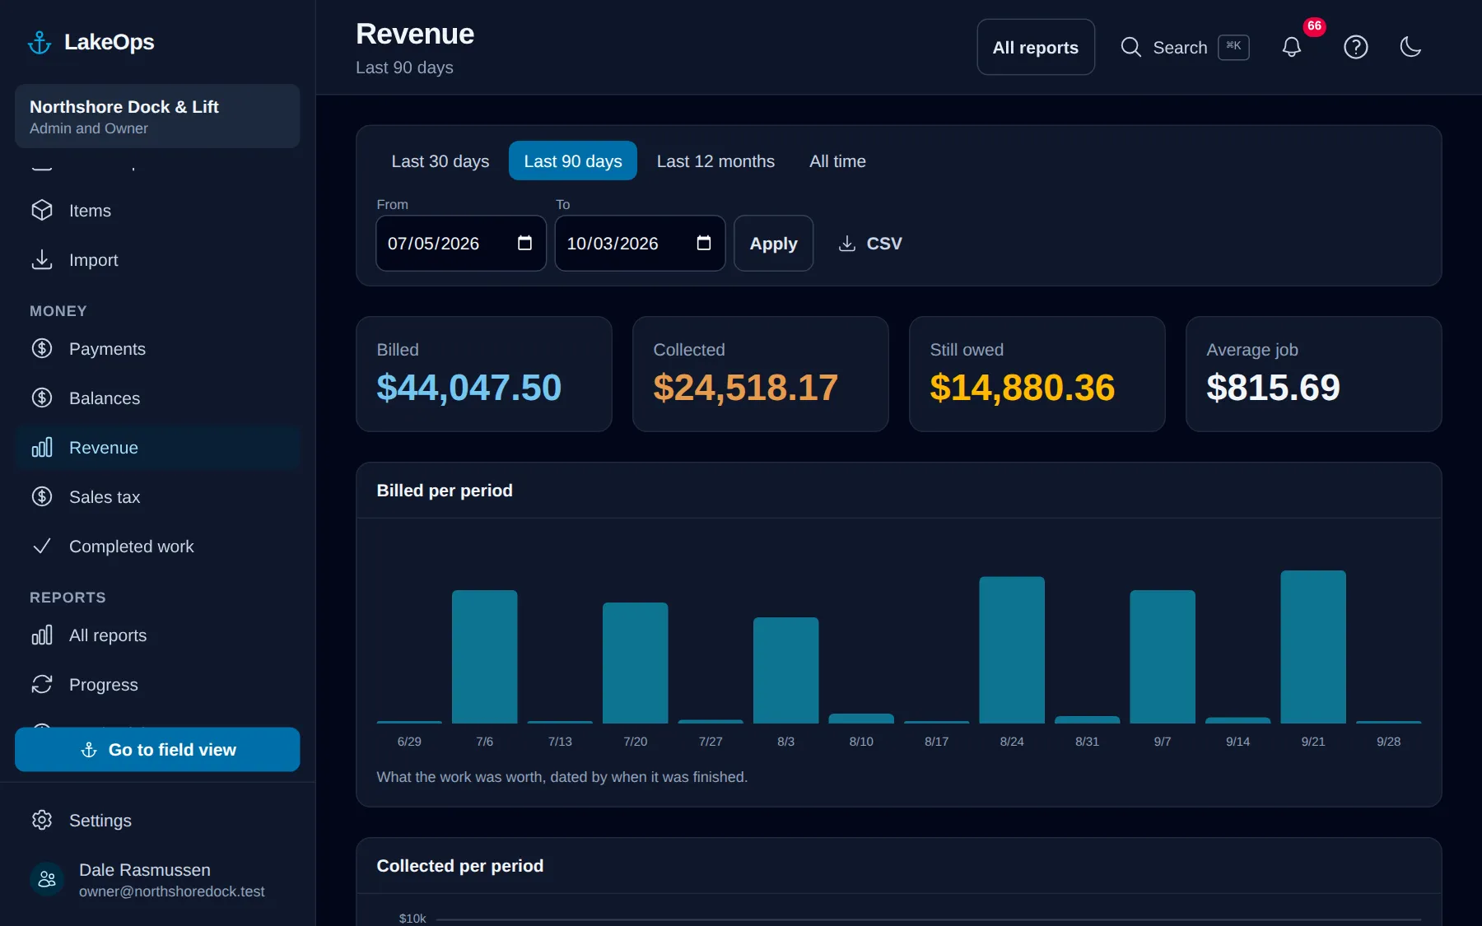Select the Northshore Dock & Lift account card
1482x926 pixels.
157,116
